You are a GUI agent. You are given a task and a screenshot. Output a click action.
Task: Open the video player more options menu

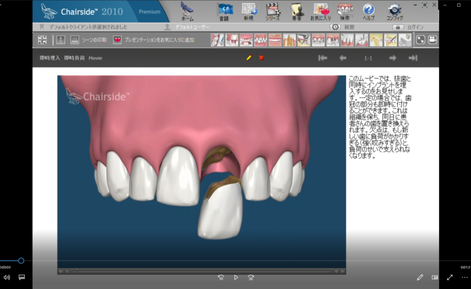click(x=464, y=278)
